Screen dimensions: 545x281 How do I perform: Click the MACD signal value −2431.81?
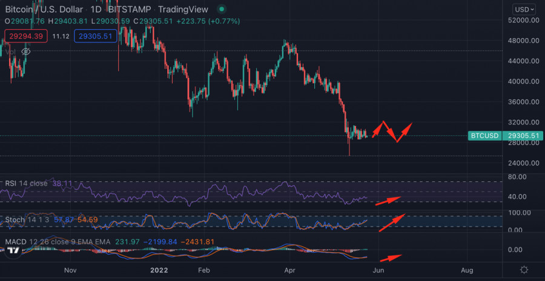tap(197, 242)
